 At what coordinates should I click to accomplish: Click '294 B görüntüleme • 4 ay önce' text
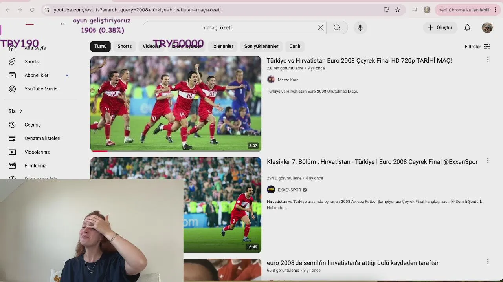coord(295,178)
